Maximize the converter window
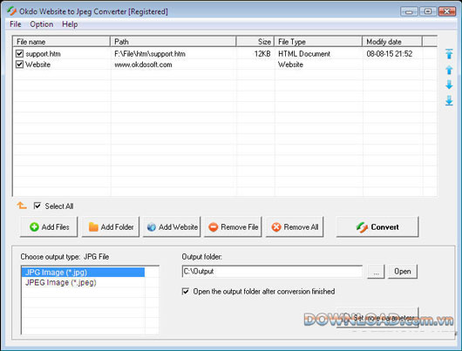Viewport: 462px width, 351px height. click(x=428, y=11)
